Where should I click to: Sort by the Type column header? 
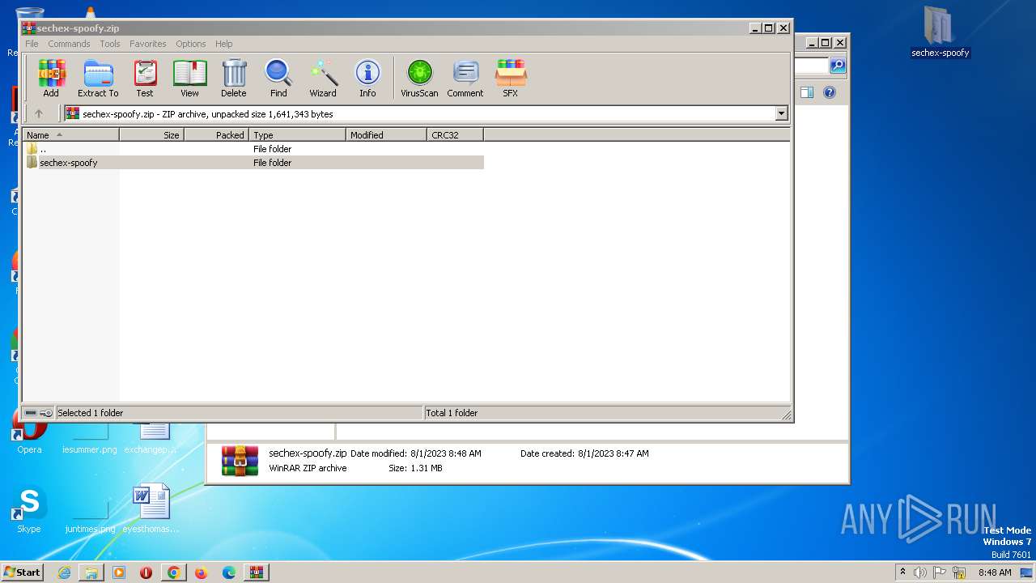297,135
